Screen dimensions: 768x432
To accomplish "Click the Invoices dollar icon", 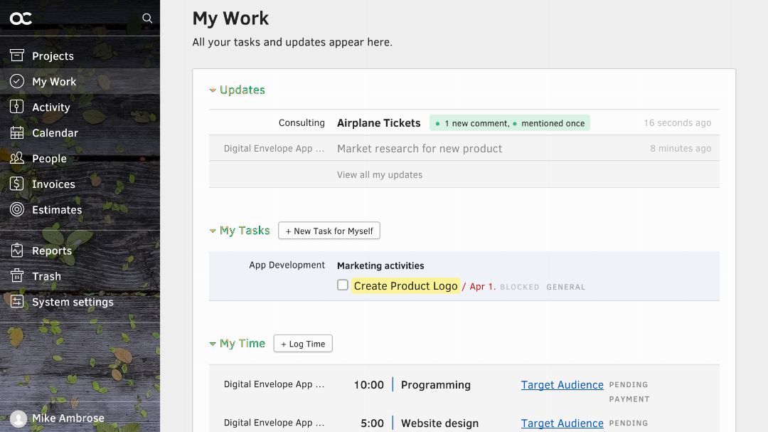I will point(17,184).
